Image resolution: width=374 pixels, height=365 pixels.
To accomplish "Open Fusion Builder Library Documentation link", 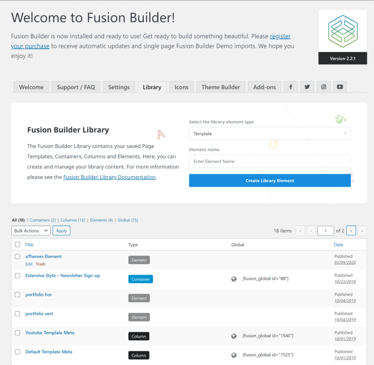I will [109, 177].
